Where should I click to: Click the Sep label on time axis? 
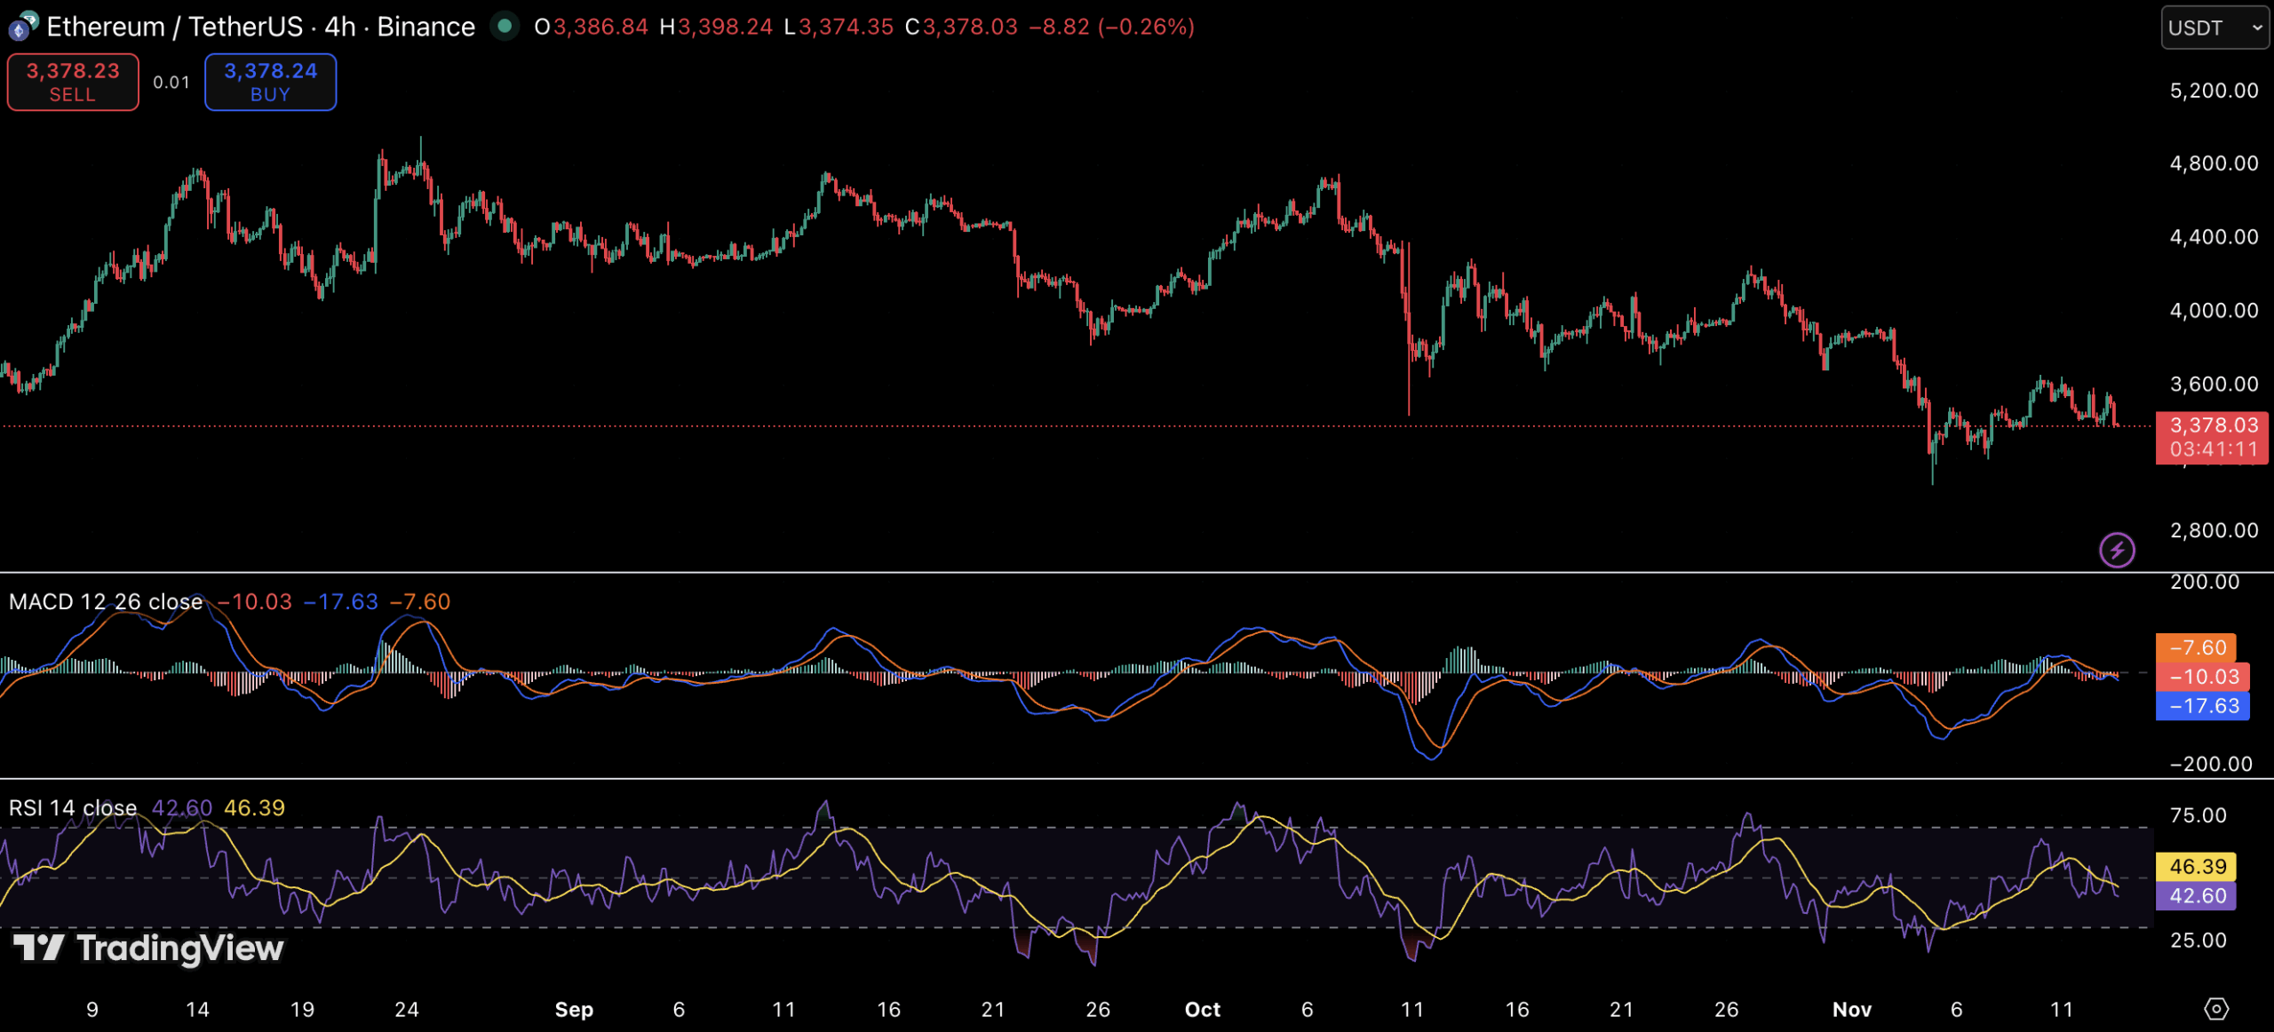point(574,1010)
